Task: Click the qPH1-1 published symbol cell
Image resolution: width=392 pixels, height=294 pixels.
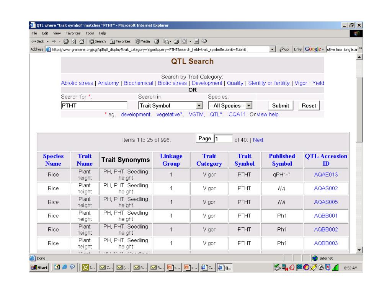Action: 282,175
